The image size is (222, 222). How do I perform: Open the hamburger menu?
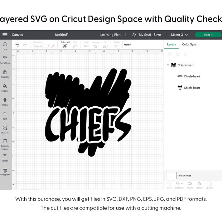point(5,35)
